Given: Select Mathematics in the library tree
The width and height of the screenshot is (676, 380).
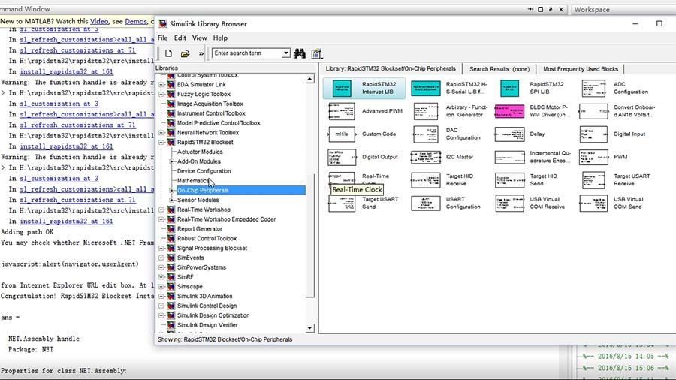Looking at the screenshot, I should [193, 180].
